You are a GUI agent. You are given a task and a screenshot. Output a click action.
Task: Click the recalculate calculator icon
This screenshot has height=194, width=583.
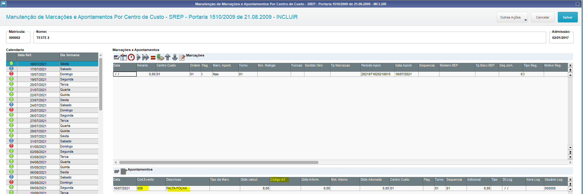tap(160, 57)
